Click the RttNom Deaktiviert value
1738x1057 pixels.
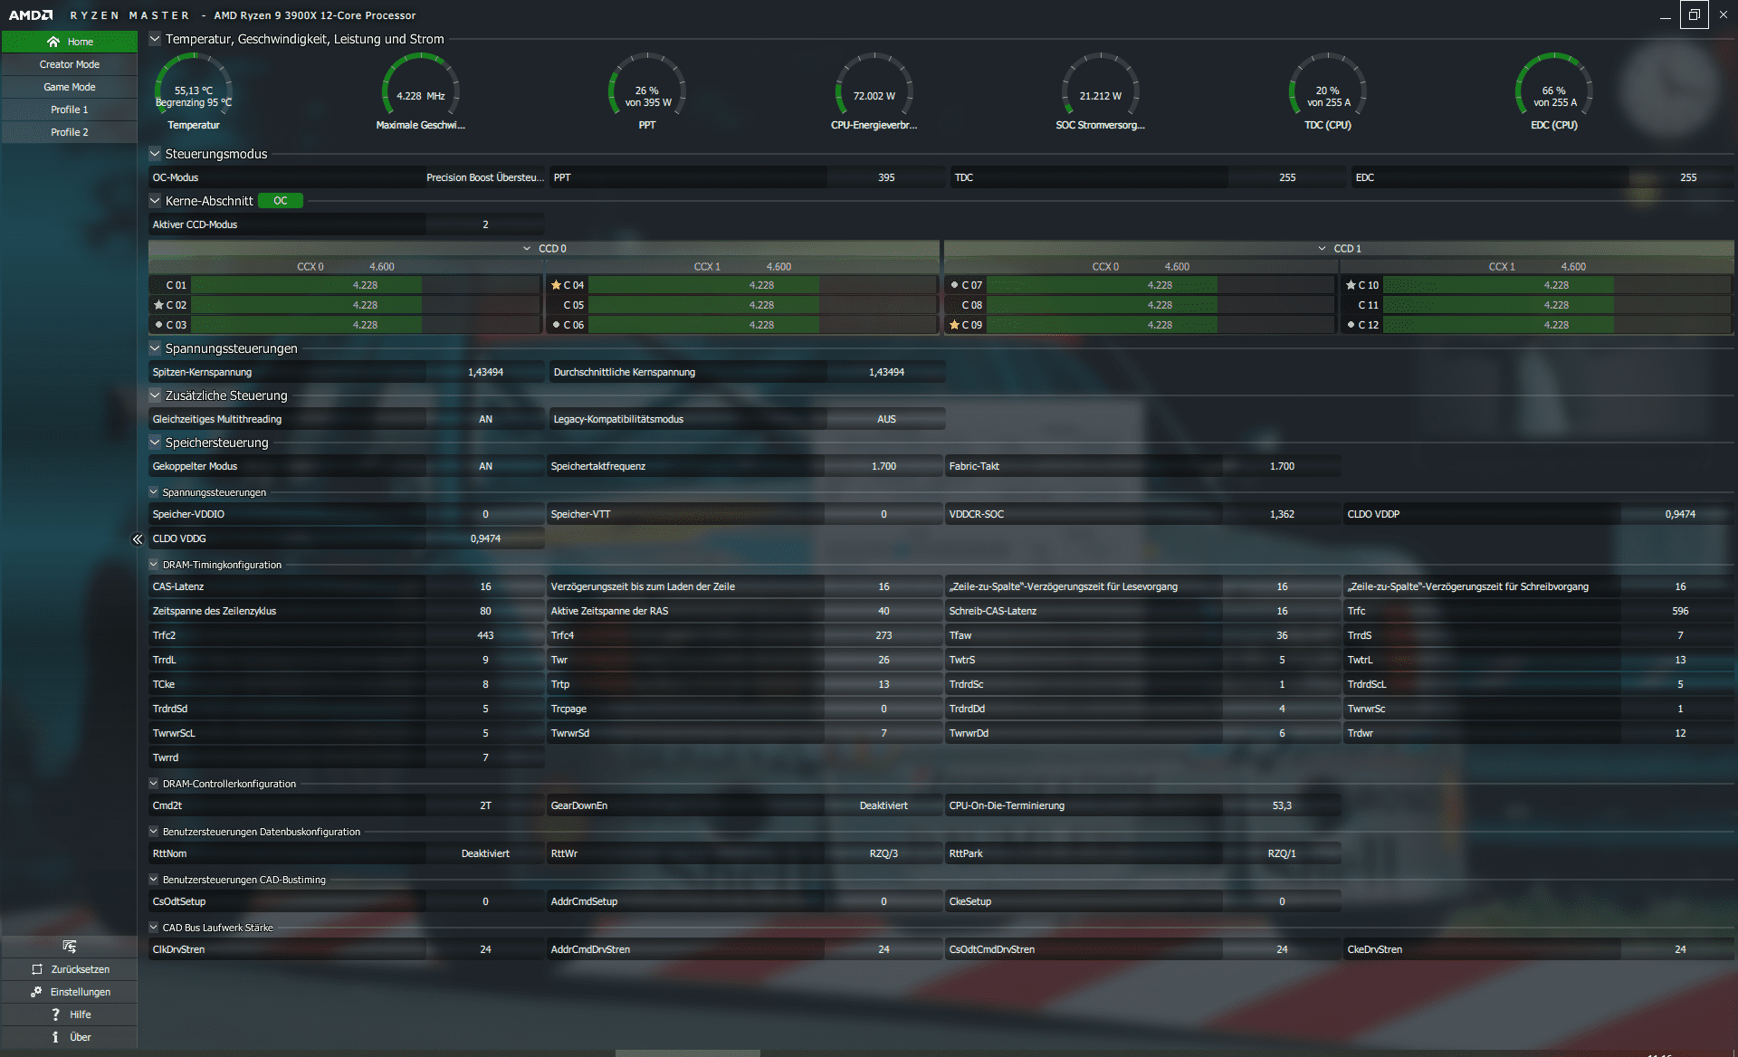(x=485, y=853)
